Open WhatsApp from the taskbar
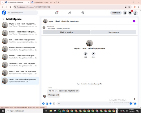 click(x=59, y=111)
